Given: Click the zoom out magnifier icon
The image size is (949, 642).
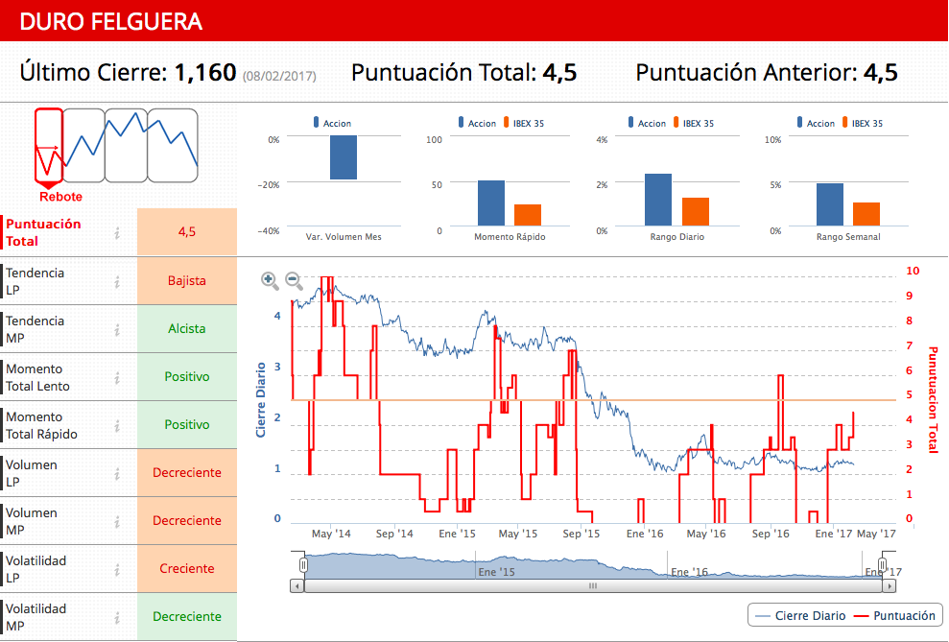Looking at the screenshot, I should click(294, 281).
